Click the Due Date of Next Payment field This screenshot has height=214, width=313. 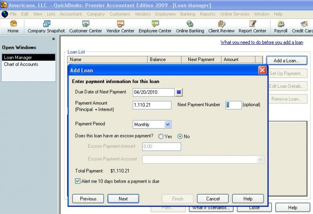pyautogui.click(x=154, y=92)
